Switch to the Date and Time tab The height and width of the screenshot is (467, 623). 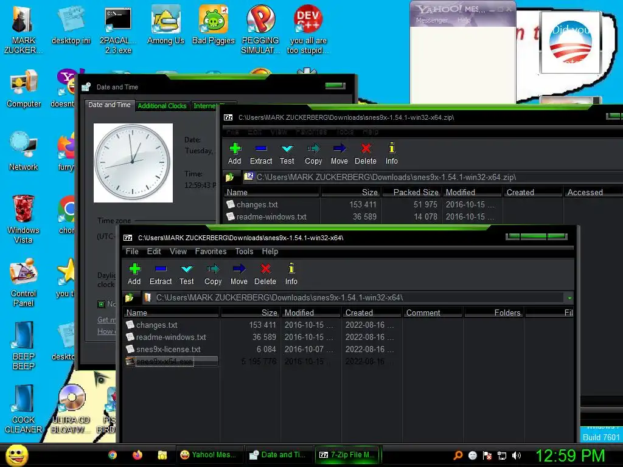110,105
